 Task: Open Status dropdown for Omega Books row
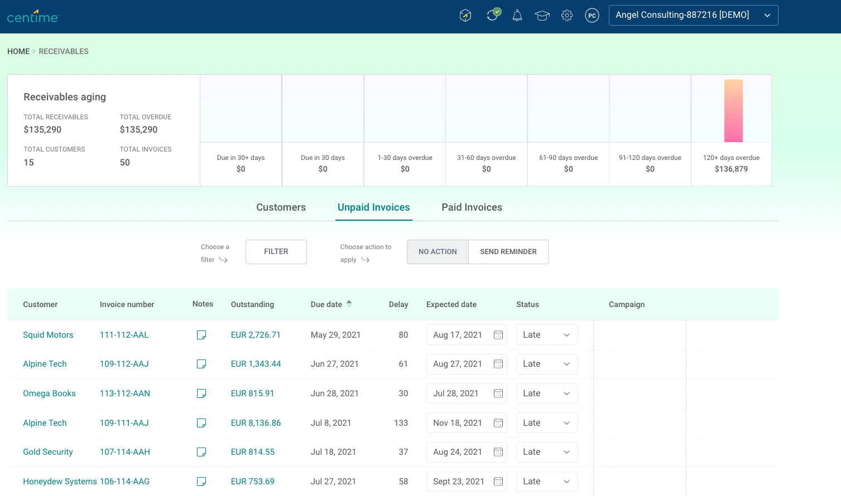546,393
